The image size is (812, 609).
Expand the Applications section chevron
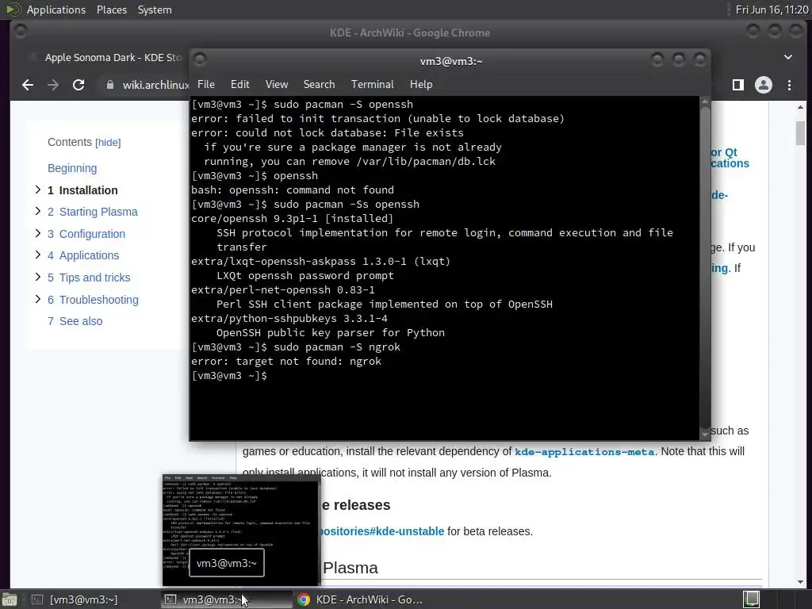(38, 255)
